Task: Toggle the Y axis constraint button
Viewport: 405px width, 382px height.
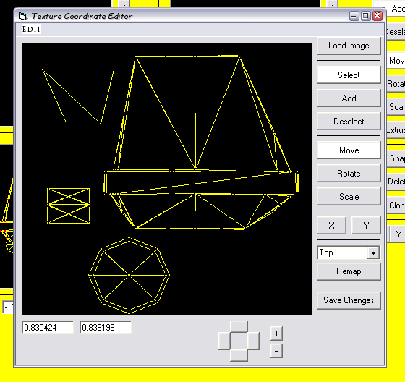Action: tap(366, 226)
